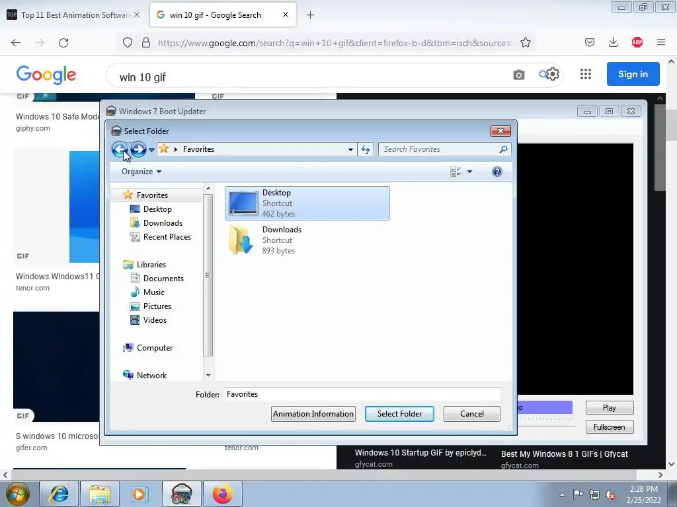
Task: Select Libraries in the navigation tree
Action: tap(151, 265)
